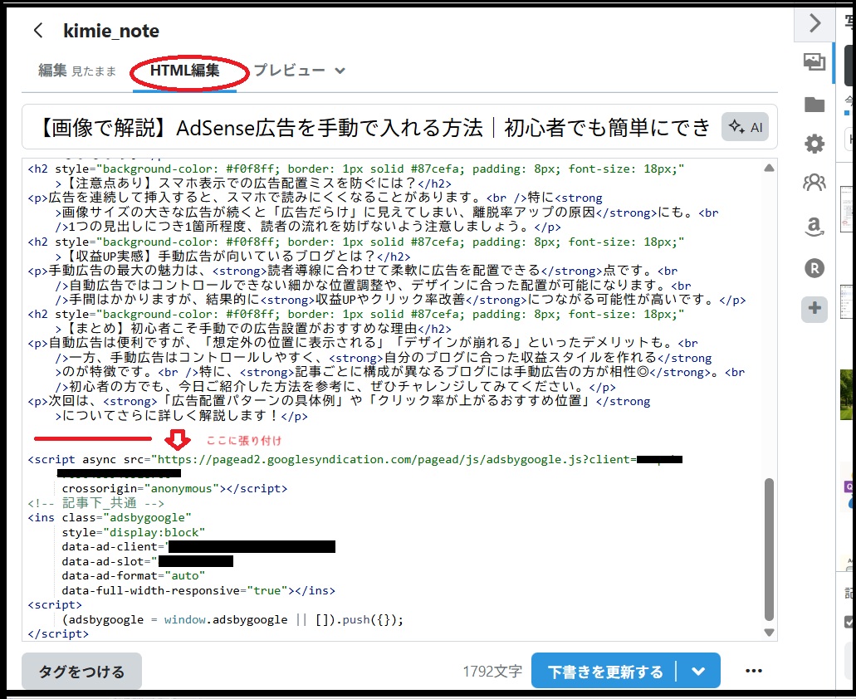Screen dimensions: 856x699
Task: Click 下書きを更新する button
Action: click(605, 671)
